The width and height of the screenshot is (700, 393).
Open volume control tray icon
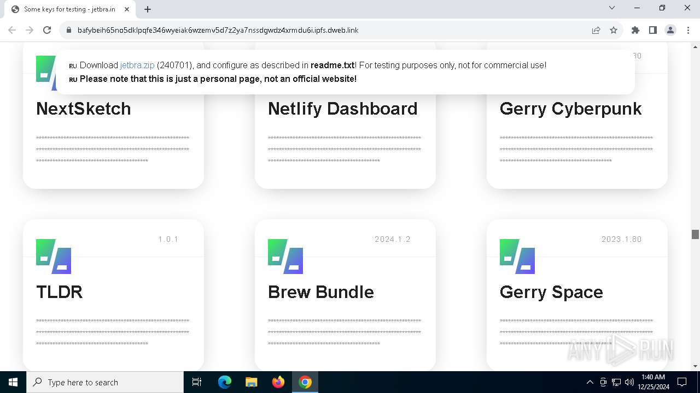point(629,382)
